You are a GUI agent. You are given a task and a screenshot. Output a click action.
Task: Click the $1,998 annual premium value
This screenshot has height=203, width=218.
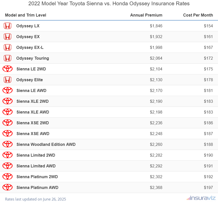pyautogui.click(x=156, y=47)
